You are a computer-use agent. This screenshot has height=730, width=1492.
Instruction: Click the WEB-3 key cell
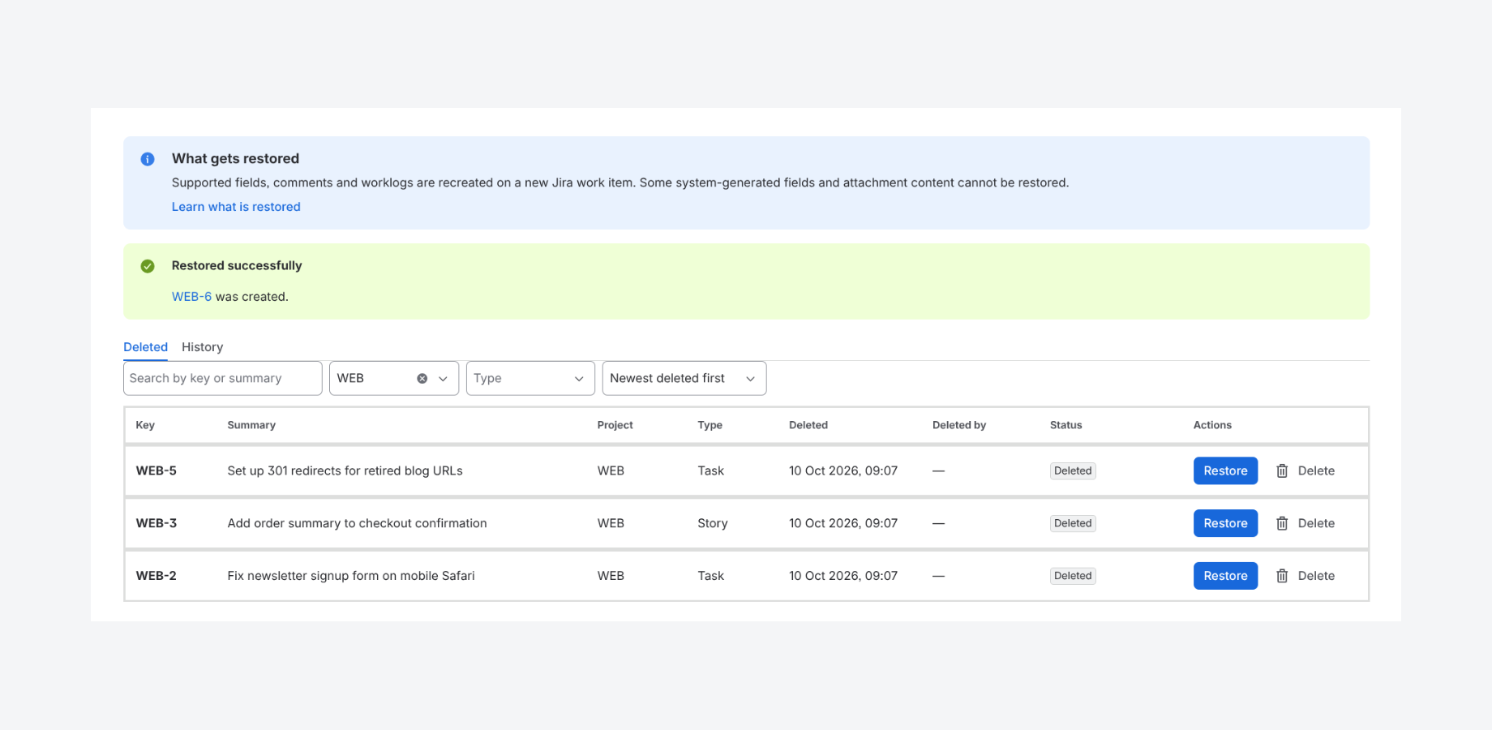click(156, 524)
